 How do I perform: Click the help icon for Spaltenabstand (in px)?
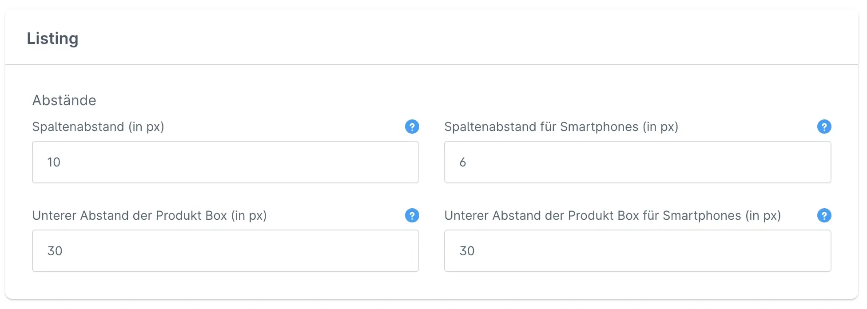(x=412, y=127)
